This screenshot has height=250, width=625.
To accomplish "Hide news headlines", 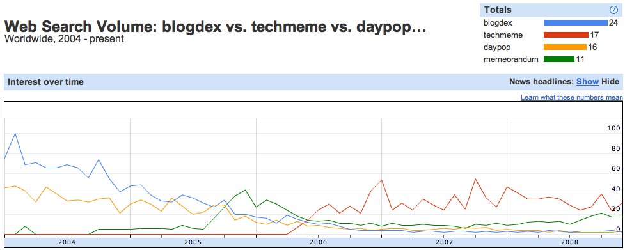I will [x=610, y=82].
